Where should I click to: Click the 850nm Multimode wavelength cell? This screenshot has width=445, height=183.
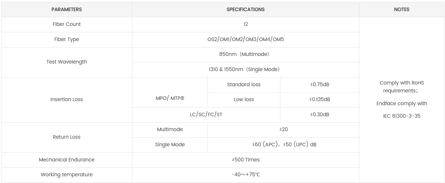pyautogui.click(x=245, y=54)
